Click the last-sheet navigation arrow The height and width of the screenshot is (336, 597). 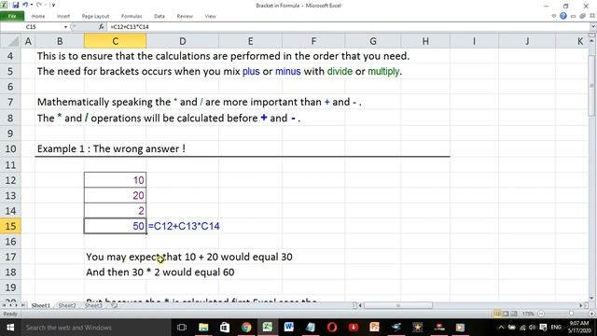point(22,305)
